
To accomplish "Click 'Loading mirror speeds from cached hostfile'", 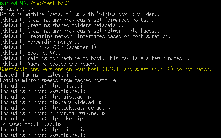I will point(58,80).
